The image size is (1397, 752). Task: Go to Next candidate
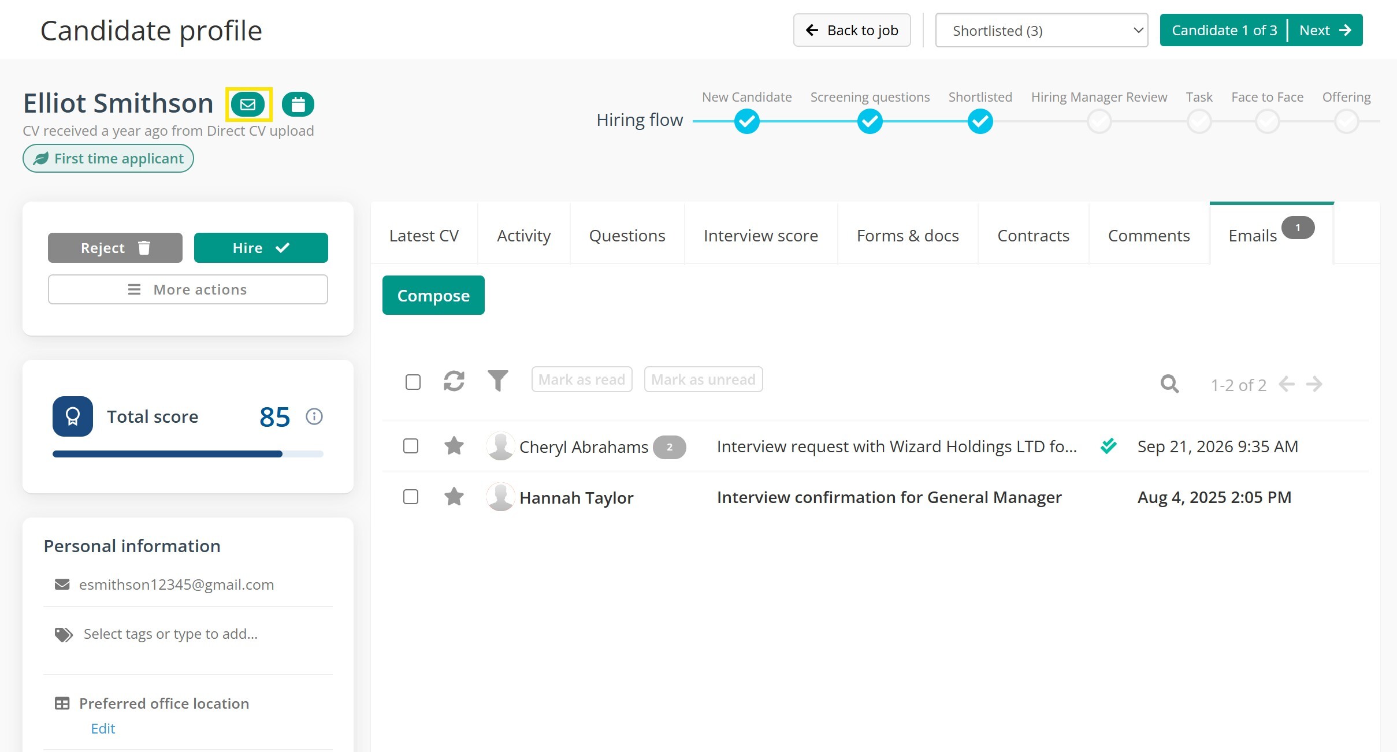tap(1326, 30)
